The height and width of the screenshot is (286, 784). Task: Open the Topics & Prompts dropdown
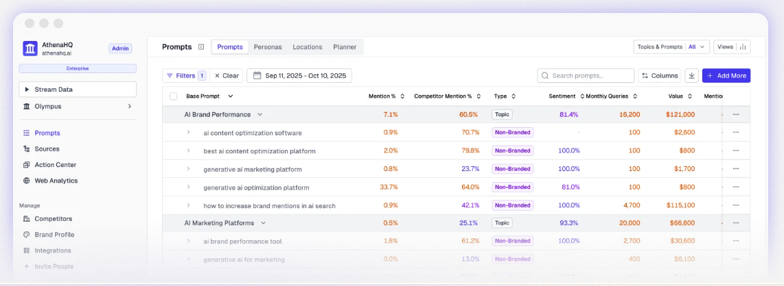671,47
